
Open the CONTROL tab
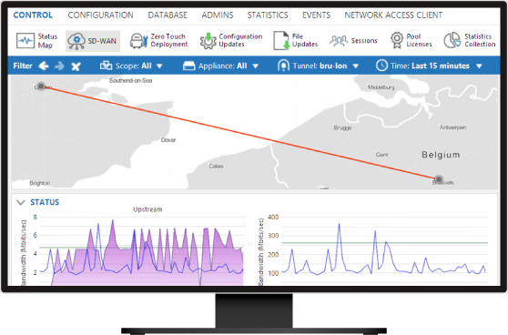33,15
